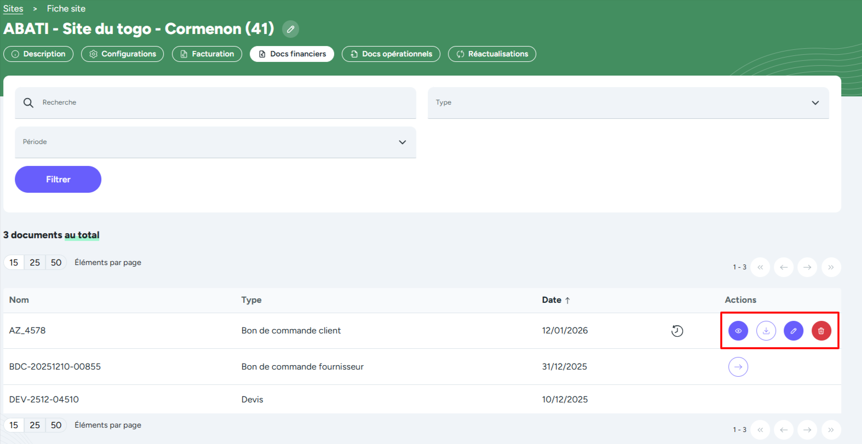
Task: Click the pencil icon beside the site title
Action: (290, 29)
